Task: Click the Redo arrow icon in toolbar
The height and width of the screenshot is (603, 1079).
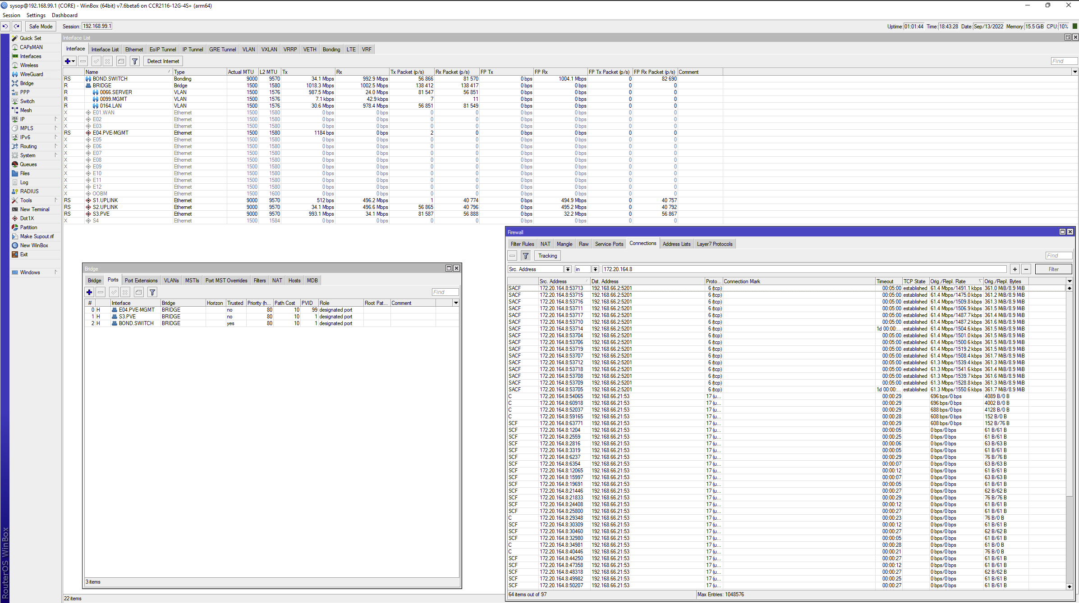Action: (17, 27)
